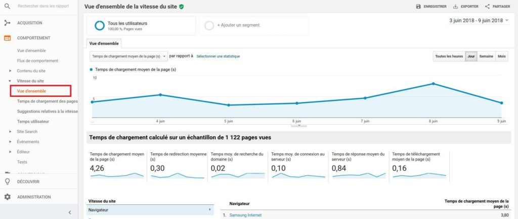The height and width of the screenshot is (219, 518).
Task: Open Administration gear icon
Action: pyautogui.click(x=7, y=197)
